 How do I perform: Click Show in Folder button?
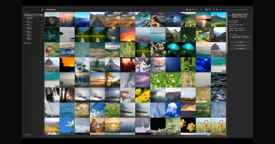[240, 45]
